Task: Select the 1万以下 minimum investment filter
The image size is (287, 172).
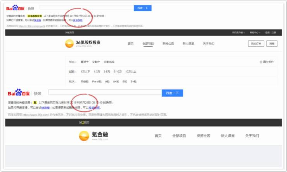Action: pyautogui.click(x=85, y=72)
